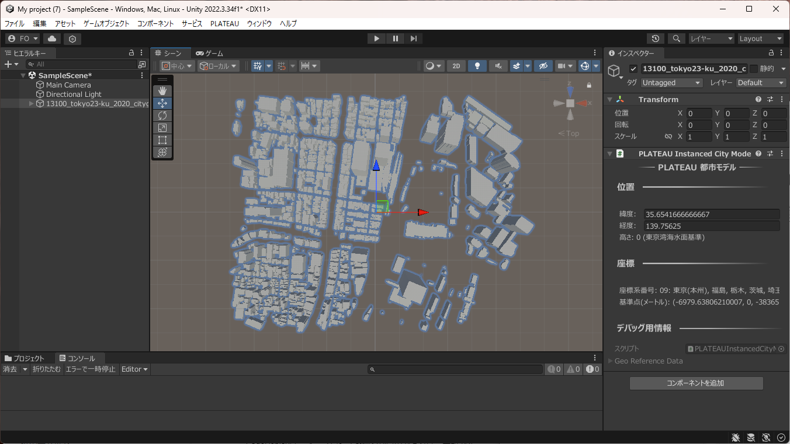Open the ウィンドウ (Window) menu

click(259, 24)
